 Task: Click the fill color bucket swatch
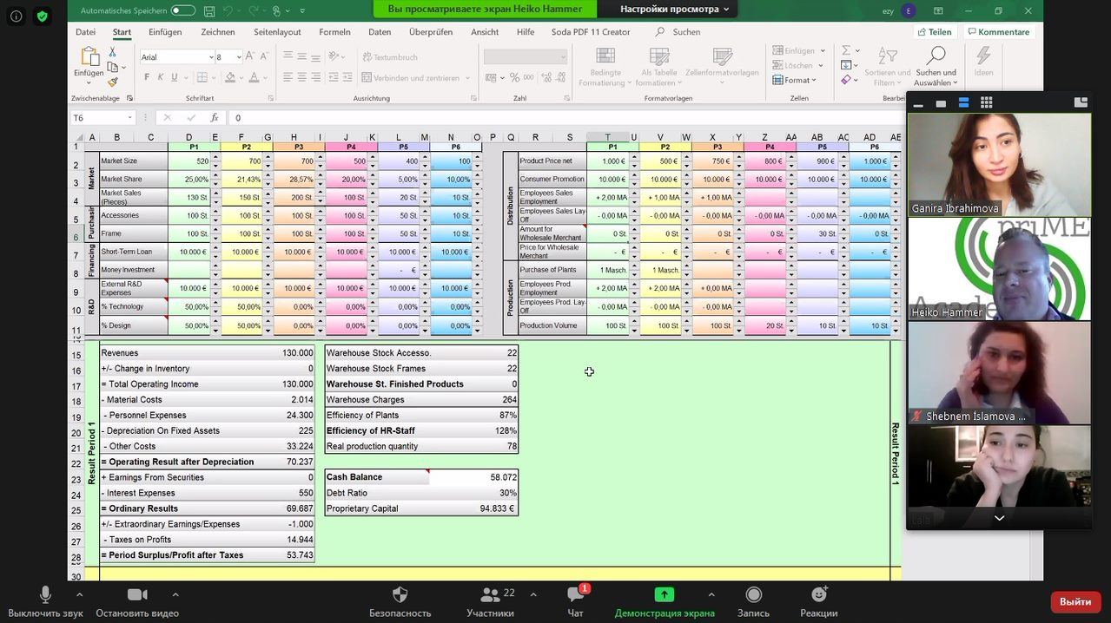(230, 77)
